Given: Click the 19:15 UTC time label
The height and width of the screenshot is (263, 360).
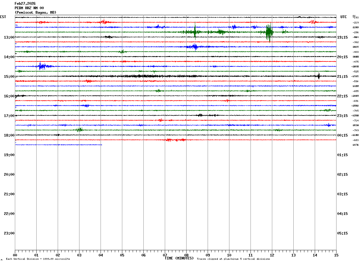Looking at the screenshot, I should pyautogui.click(x=342, y=37).
